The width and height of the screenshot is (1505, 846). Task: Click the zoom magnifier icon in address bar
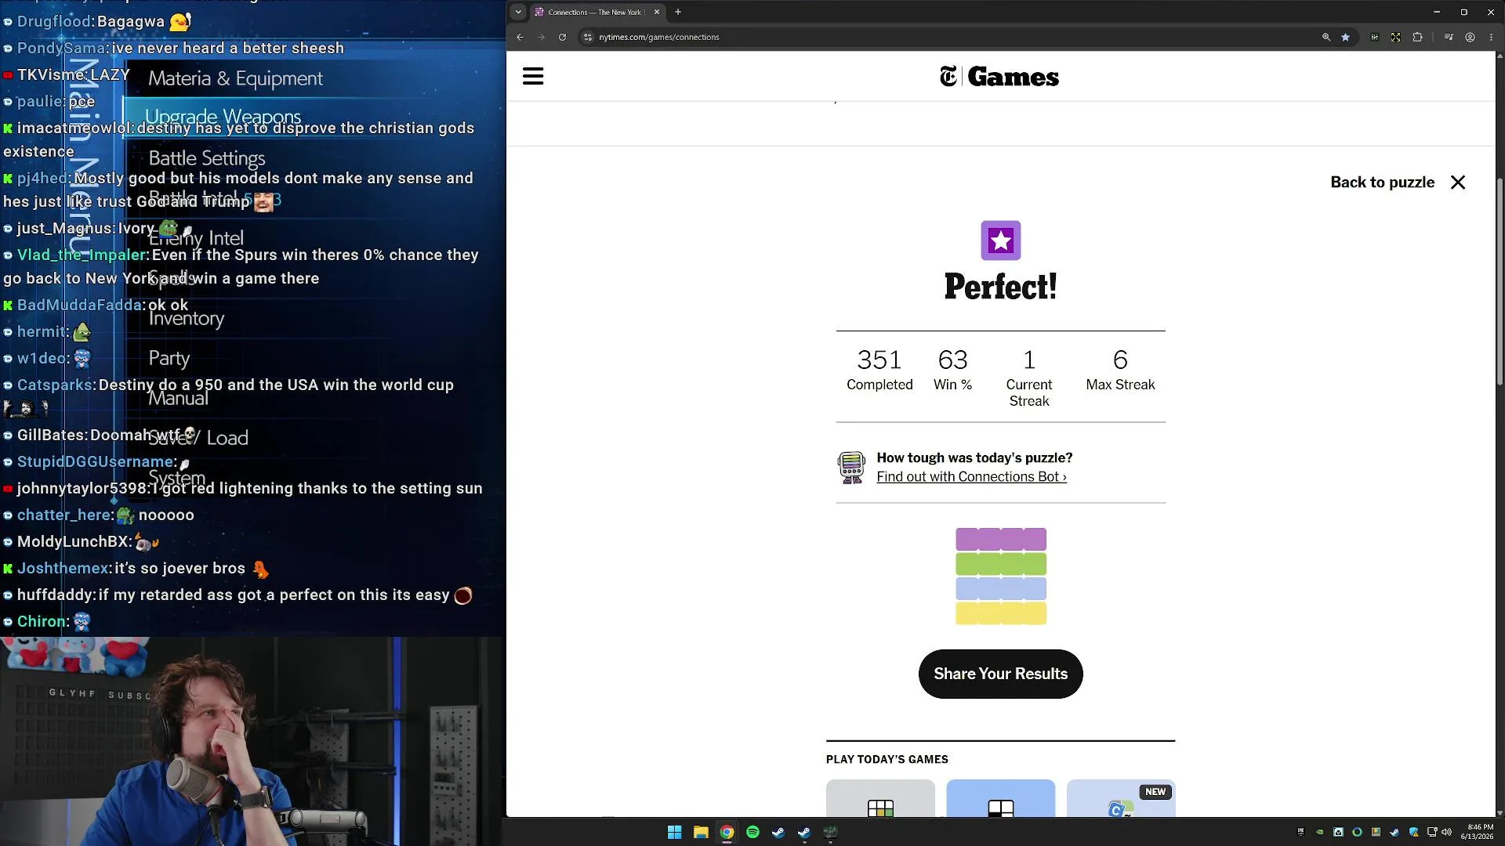[1326, 37]
